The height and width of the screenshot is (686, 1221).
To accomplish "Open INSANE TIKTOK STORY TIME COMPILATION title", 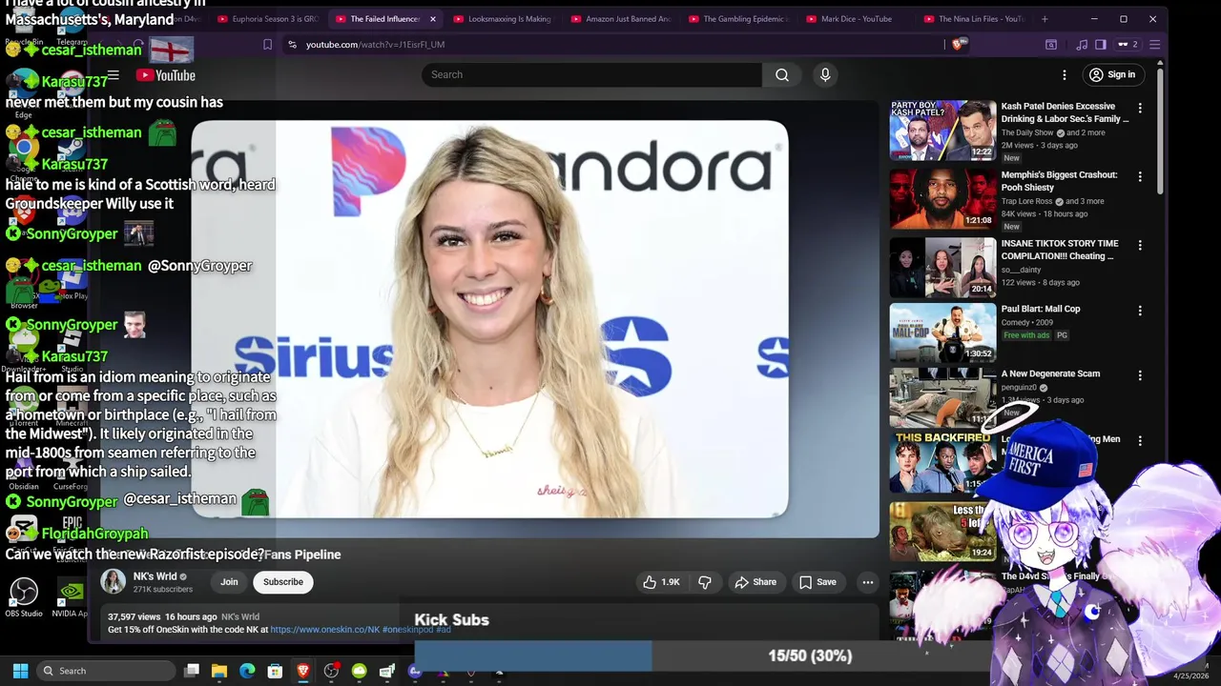I will pyautogui.click(x=1060, y=250).
